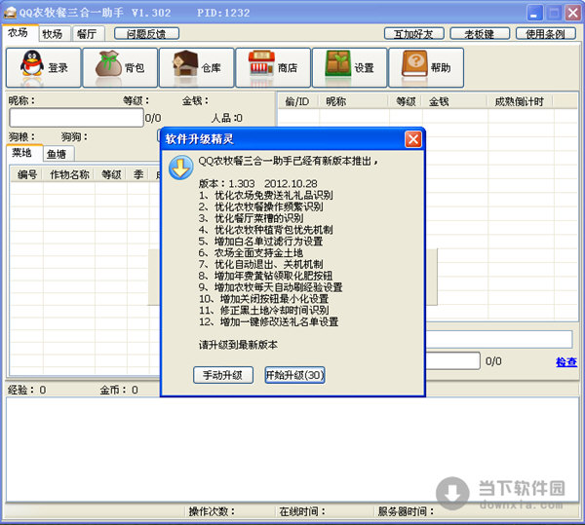This screenshot has height=525, width=585.
Task: Click text '12、增加一键修改送礼名单设置'
Action: (269, 321)
